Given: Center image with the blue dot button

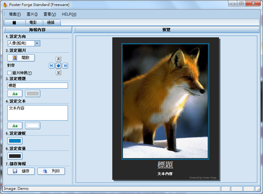Looking at the screenshot, I should click(x=58, y=66).
